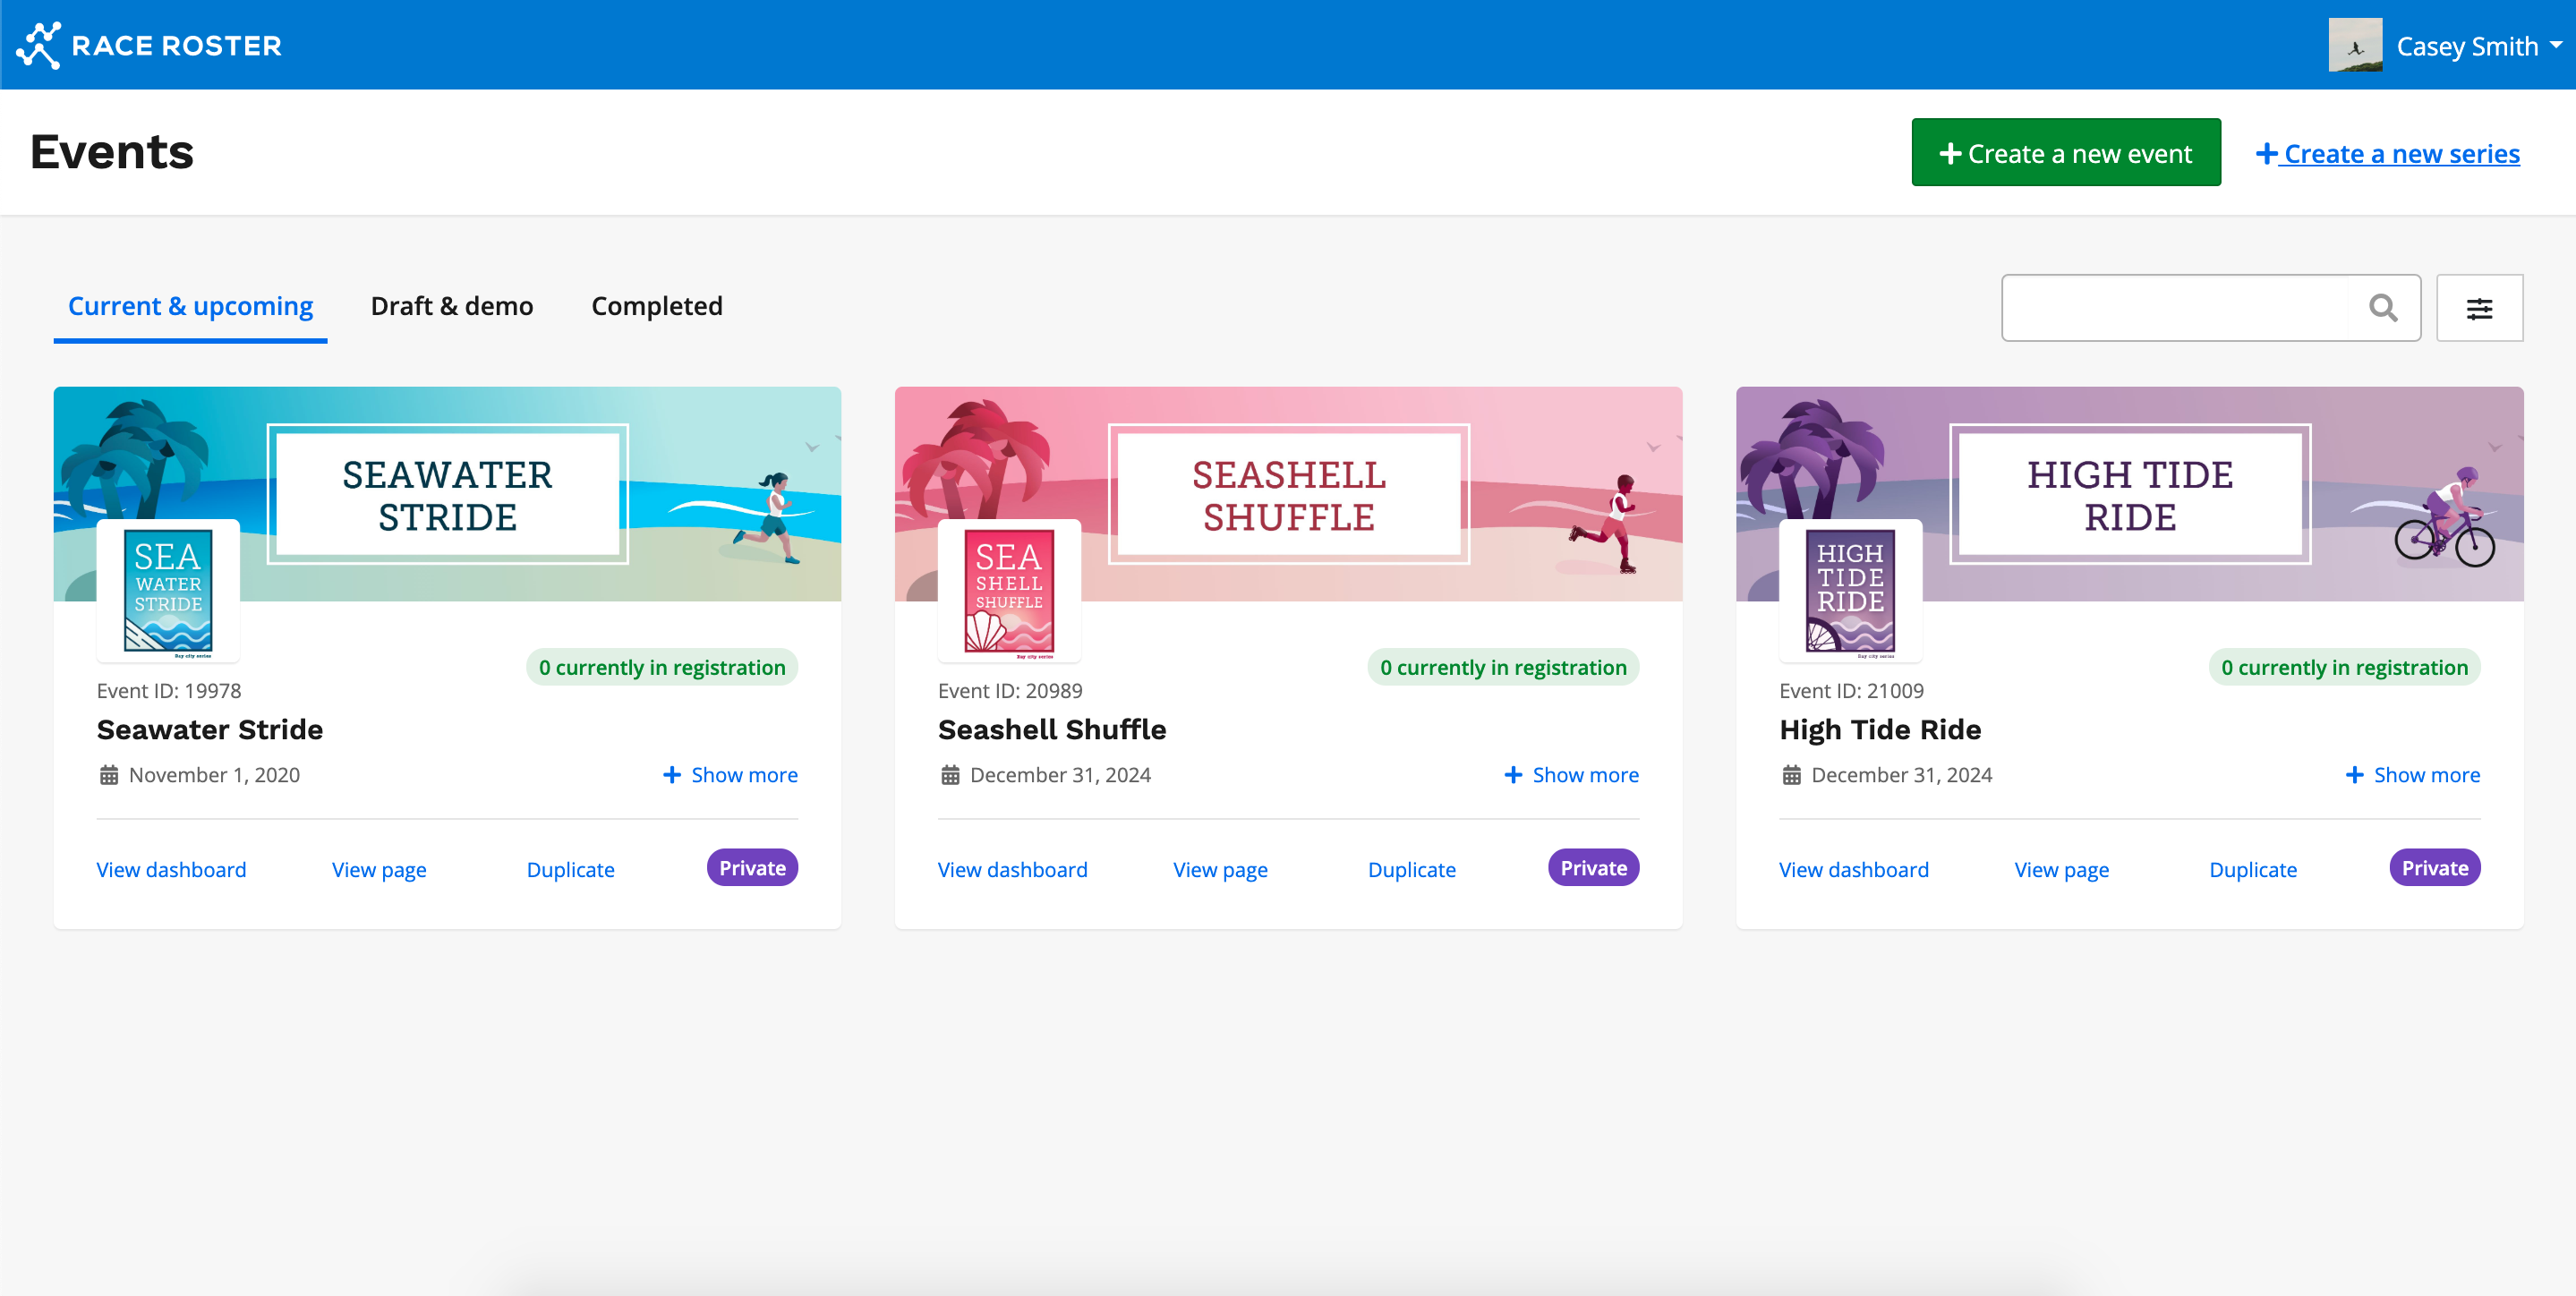Viewport: 2576px width, 1296px height.
Task: Open View dashboard for Seashell Shuffle
Action: pyautogui.click(x=1012, y=870)
